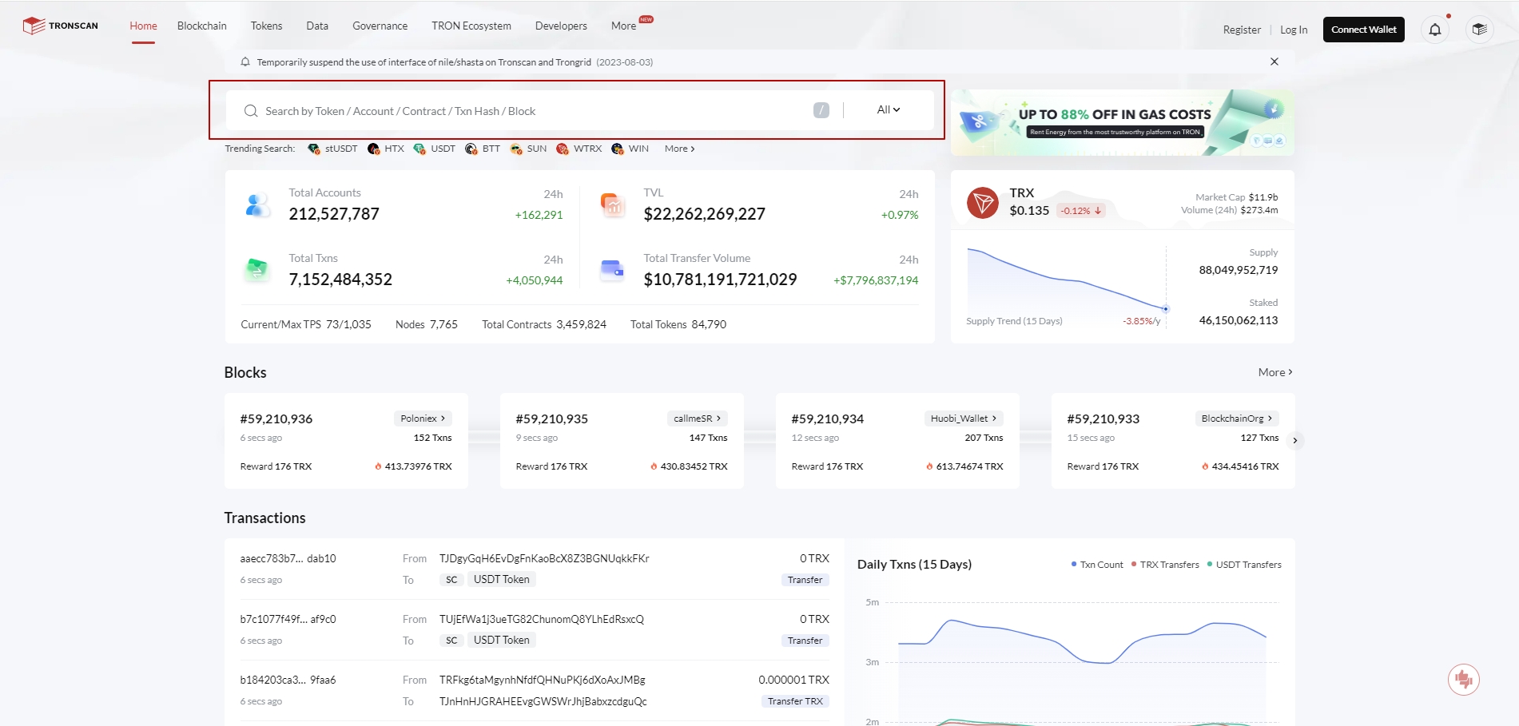Click the announcement about nile/shasta suspension
The width and height of the screenshot is (1519, 726).
click(x=455, y=61)
